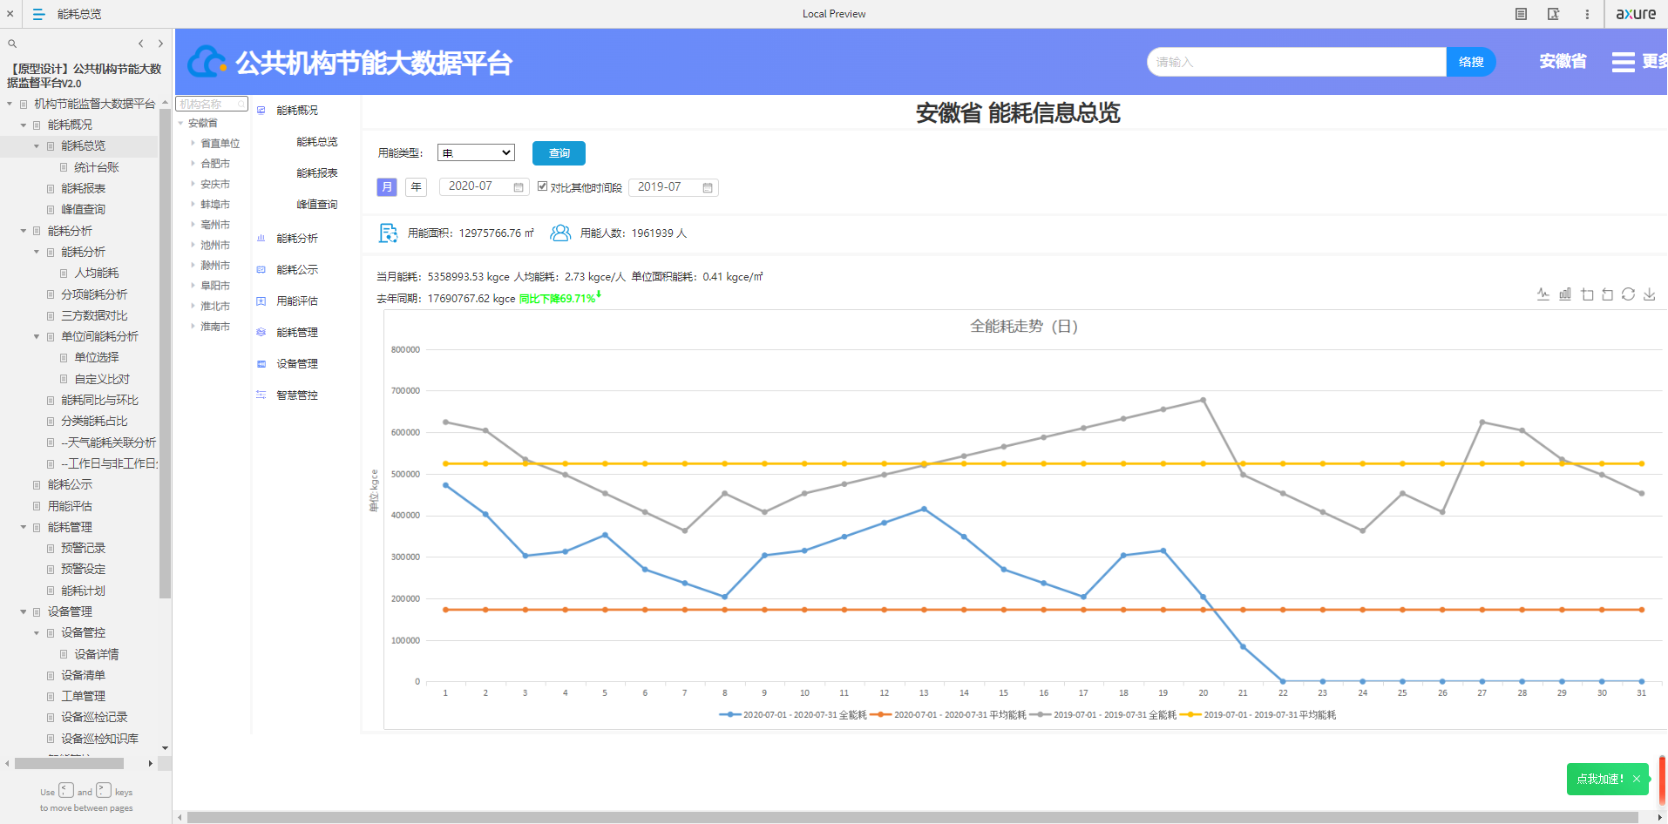Collapse 能耗概况 in Axure sitemap
Image resolution: width=1668 pixels, height=824 pixels.
tap(24, 125)
